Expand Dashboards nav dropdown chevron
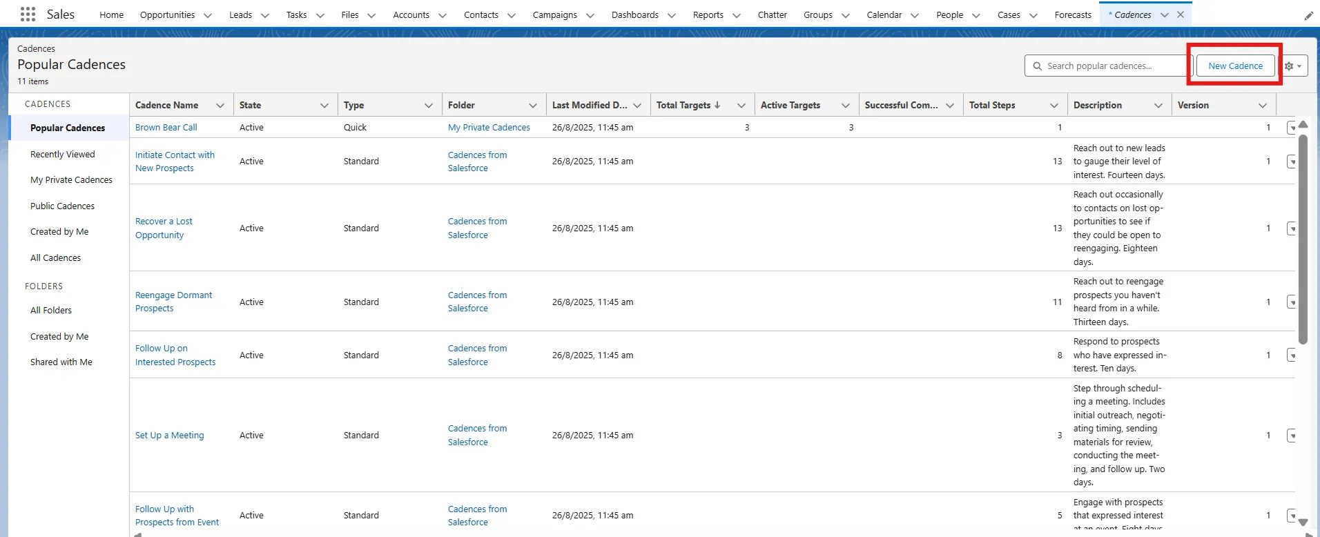This screenshot has height=537, width=1320. point(671,15)
